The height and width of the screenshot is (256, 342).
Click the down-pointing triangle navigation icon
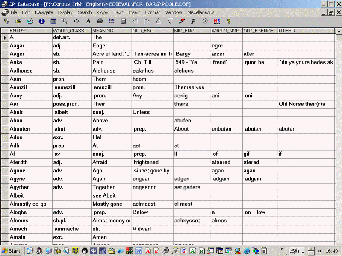(x=170, y=21)
